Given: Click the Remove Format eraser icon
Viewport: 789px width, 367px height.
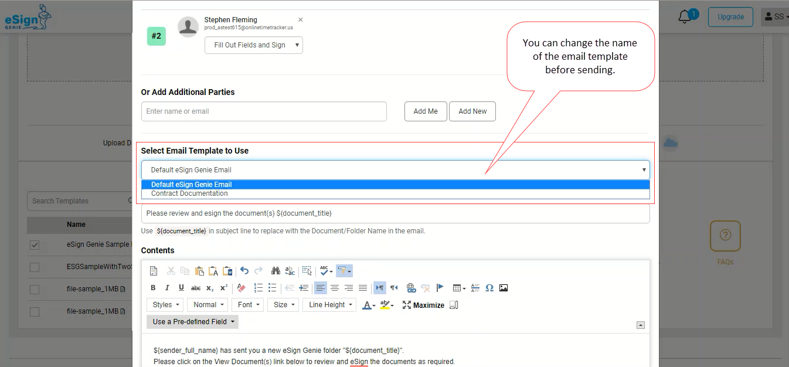Looking at the screenshot, I should point(241,288).
